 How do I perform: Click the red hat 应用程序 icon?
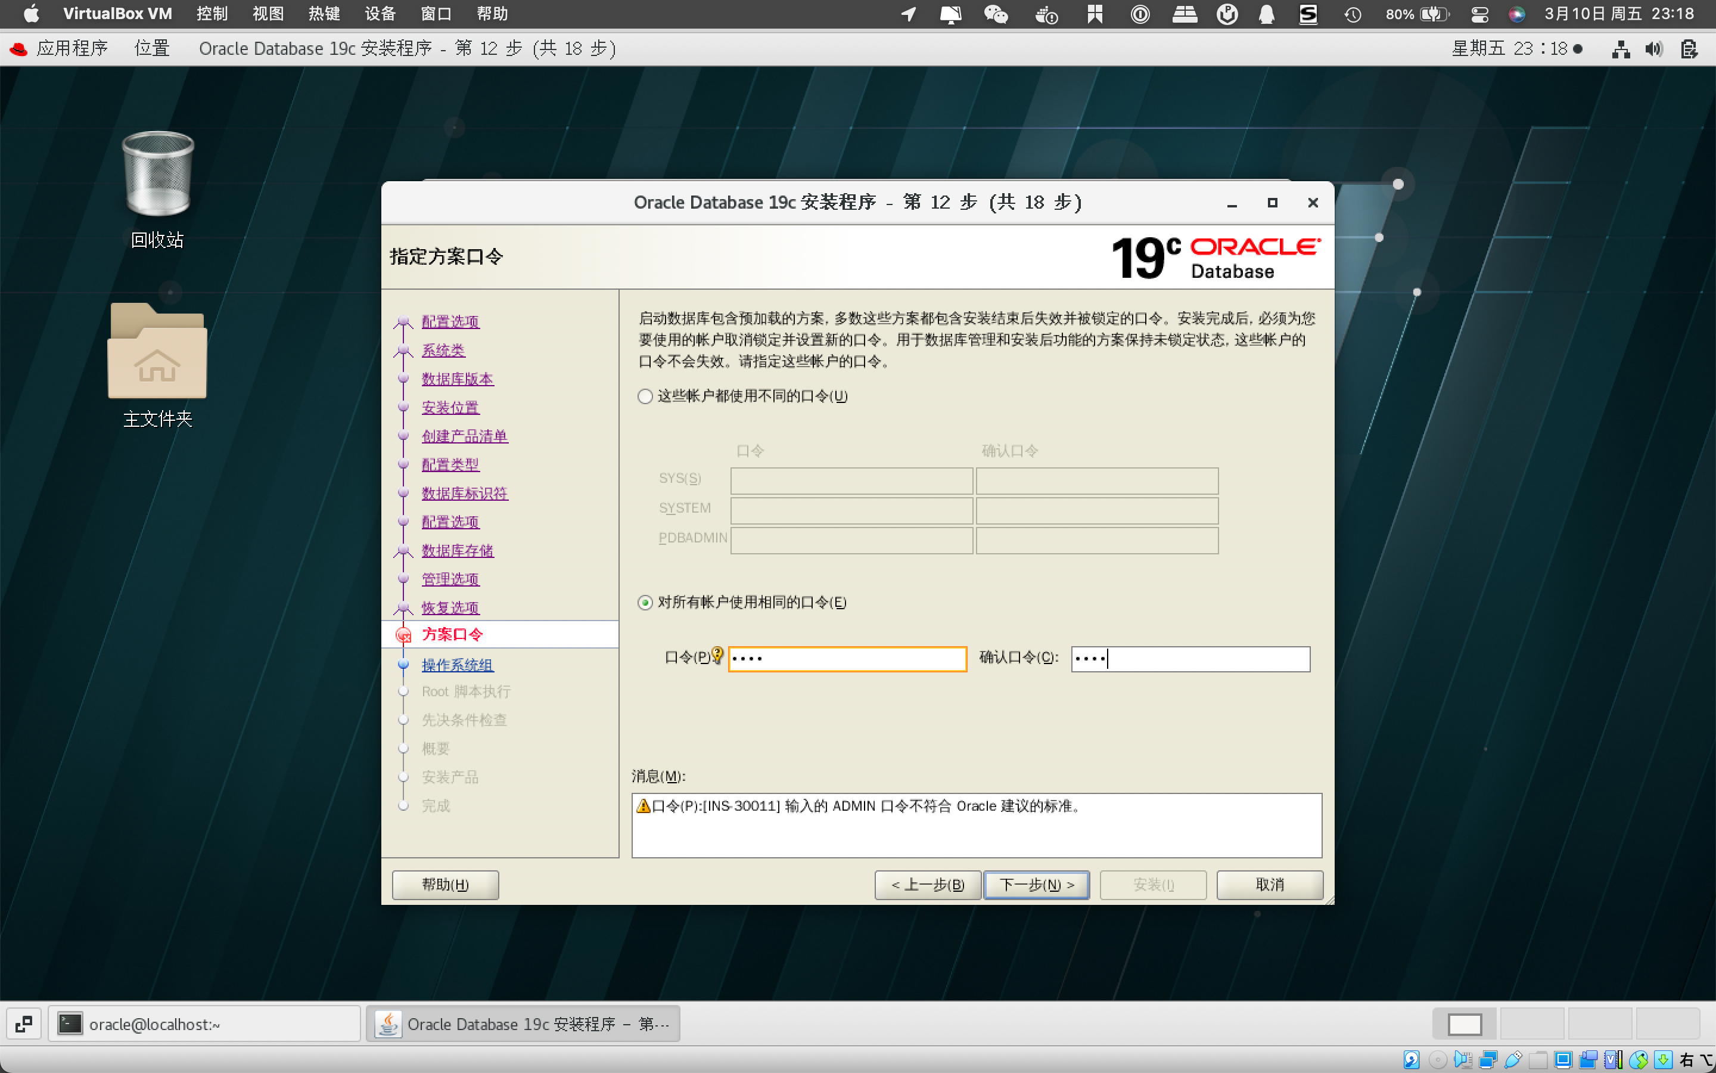[x=18, y=48]
